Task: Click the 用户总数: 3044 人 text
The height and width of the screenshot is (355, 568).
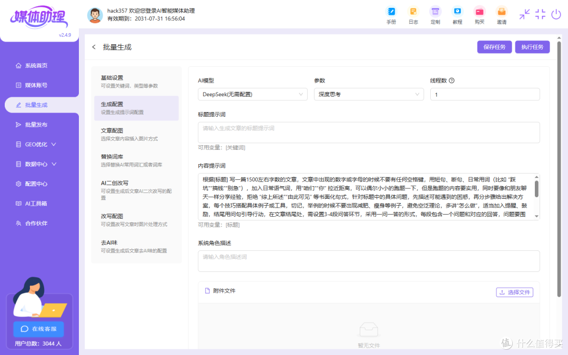Action: [x=38, y=343]
